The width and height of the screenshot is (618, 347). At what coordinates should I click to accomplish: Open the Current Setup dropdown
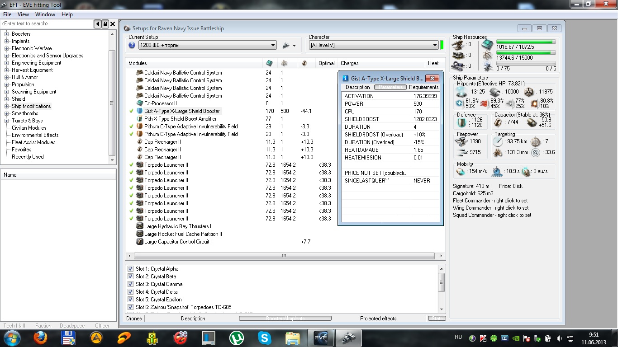click(x=207, y=45)
